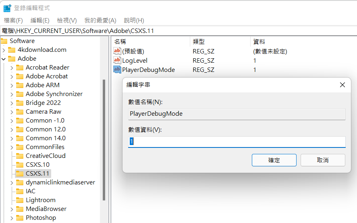Open the 編輯(E) menu
Image resolution: width=357 pixels, height=223 pixels.
point(40,20)
